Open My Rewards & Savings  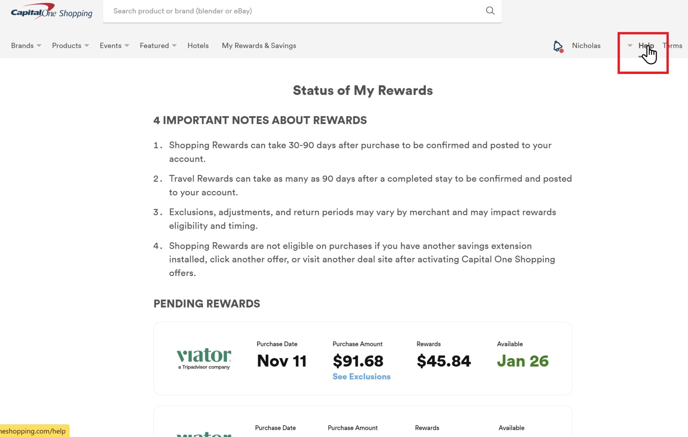coord(259,46)
